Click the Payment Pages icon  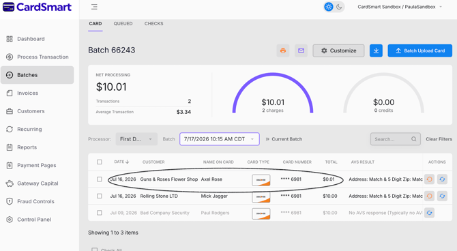(10, 165)
